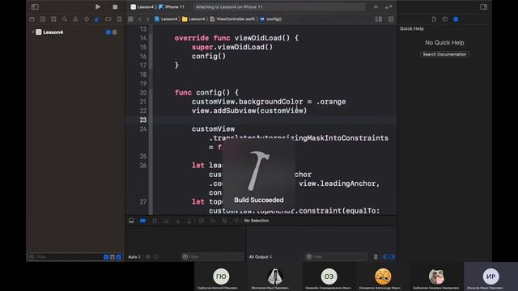Click line number 20 in the gutter

coord(143,93)
